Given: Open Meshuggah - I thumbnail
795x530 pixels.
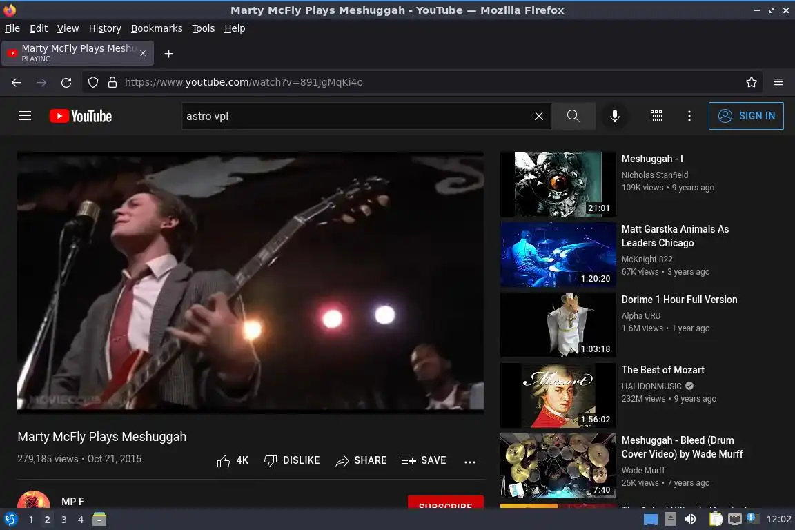Looking at the screenshot, I should click(x=558, y=184).
